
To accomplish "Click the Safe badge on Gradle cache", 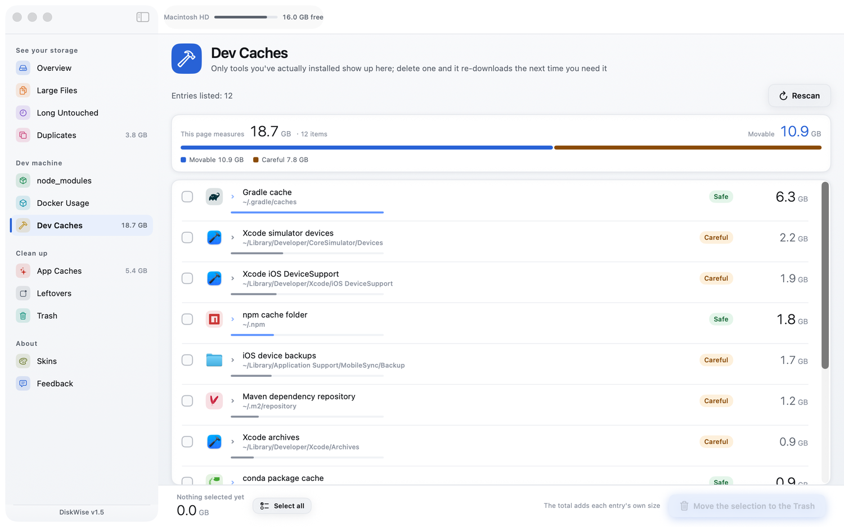I will (x=721, y=197).
